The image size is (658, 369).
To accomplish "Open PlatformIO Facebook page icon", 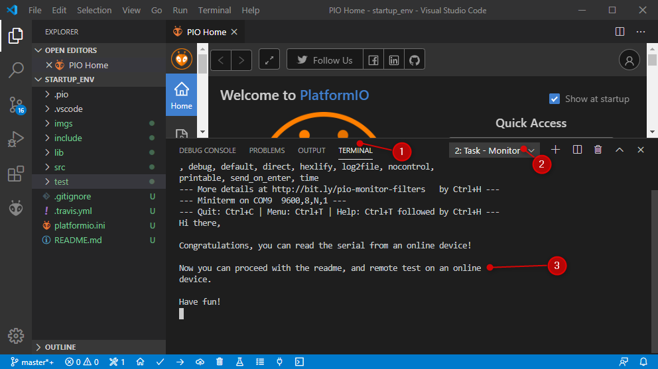I will point(373,60).
